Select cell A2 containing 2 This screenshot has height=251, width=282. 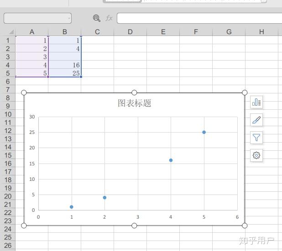(32, 48)
